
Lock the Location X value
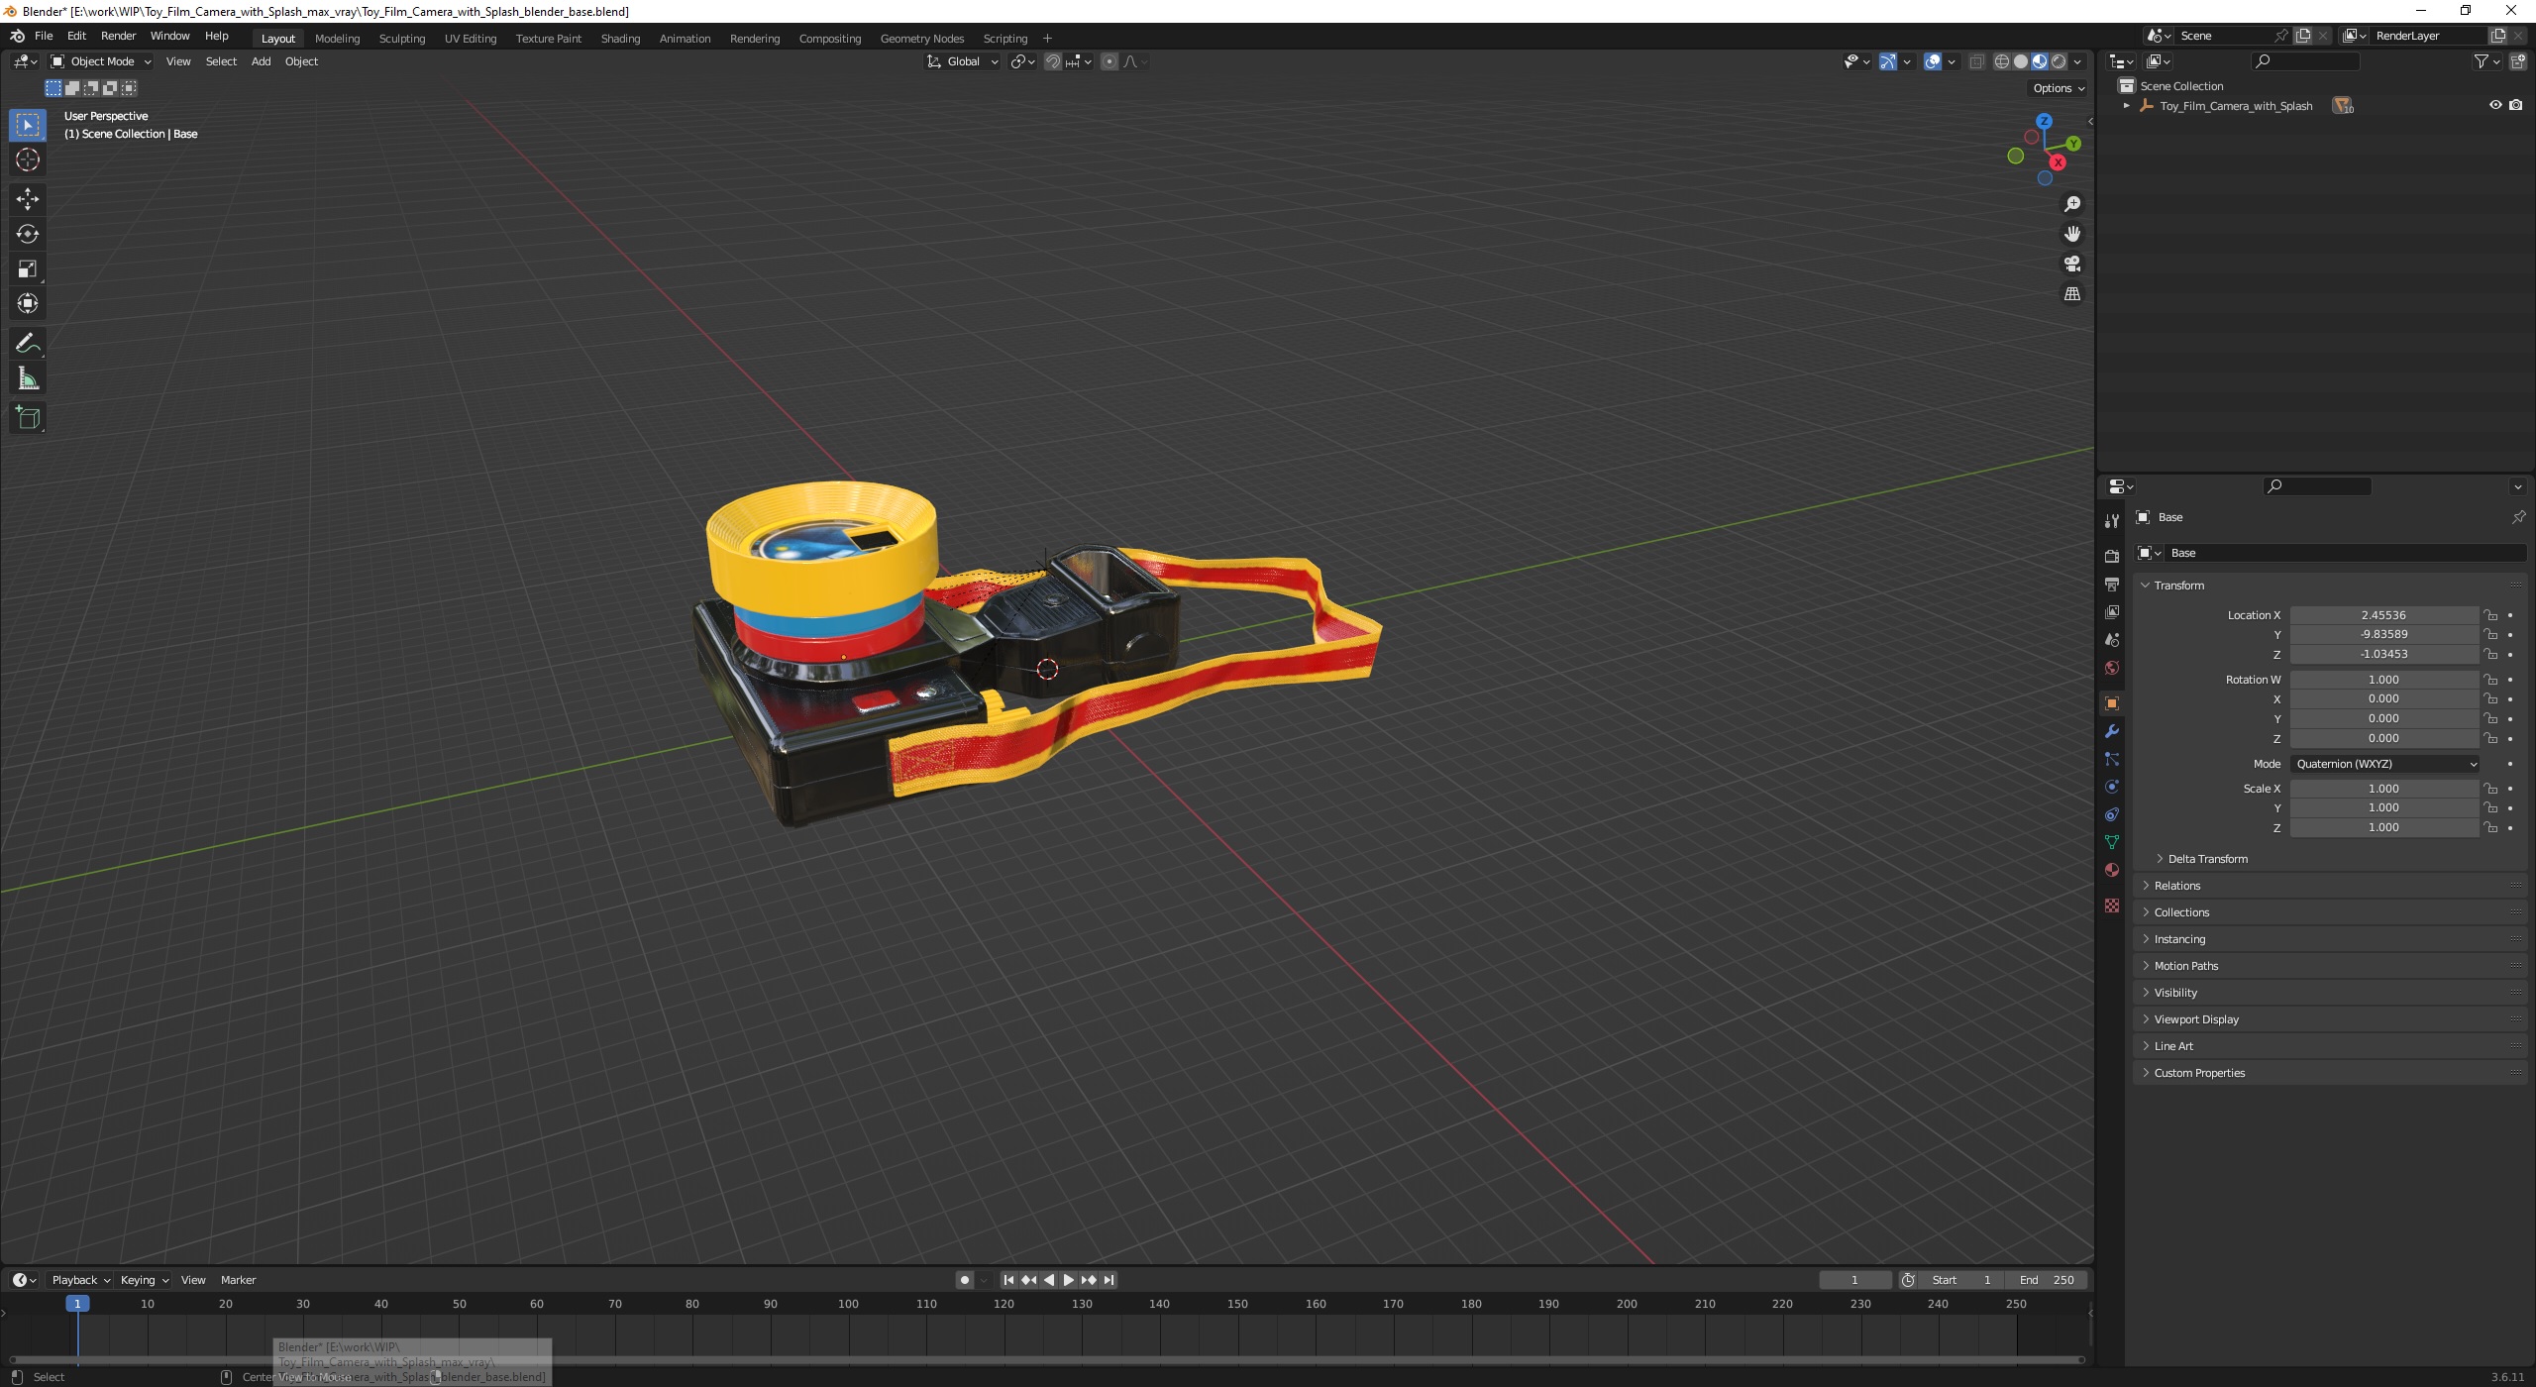[2490, 615]
